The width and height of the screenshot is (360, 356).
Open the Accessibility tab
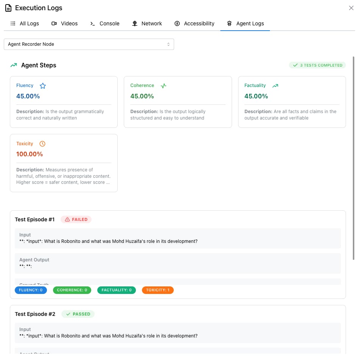[194, 23]
